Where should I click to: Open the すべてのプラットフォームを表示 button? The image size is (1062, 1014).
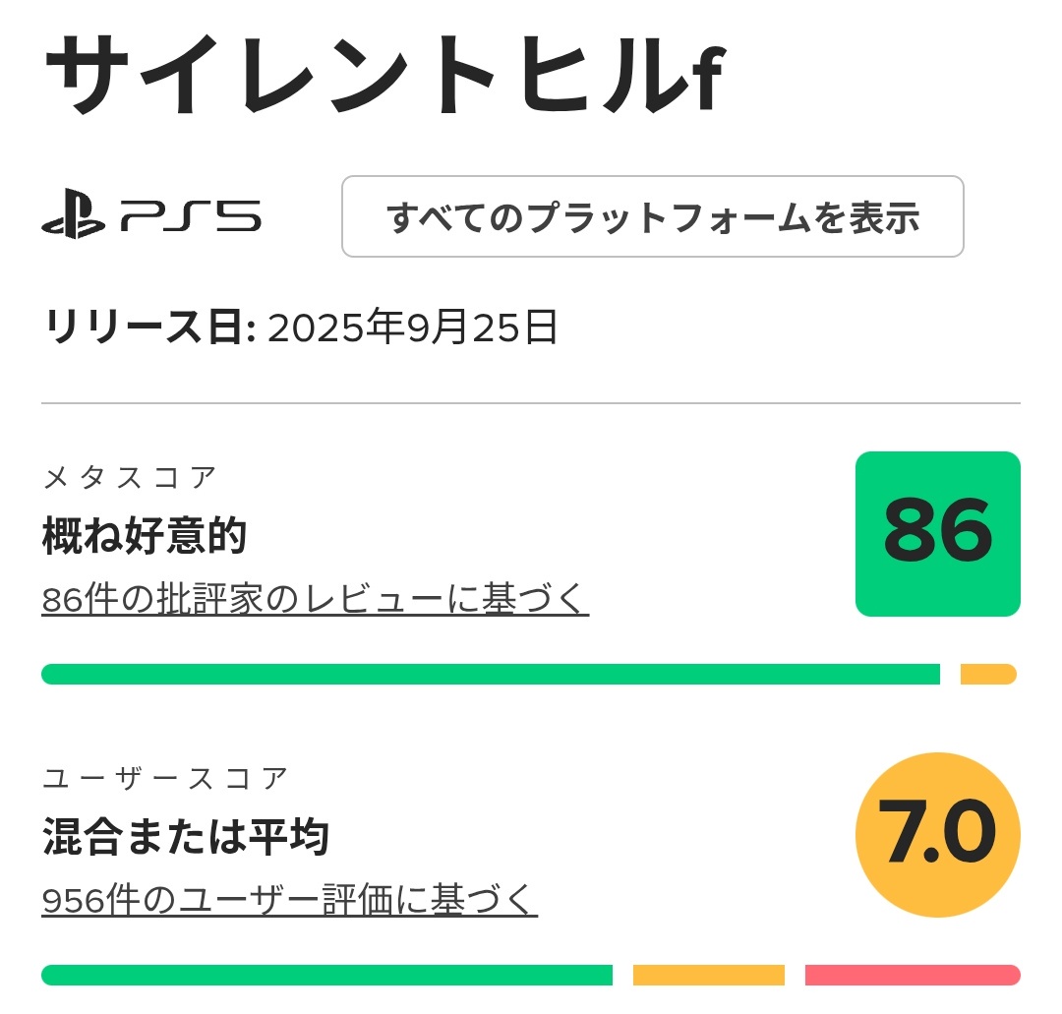[652, 217]
